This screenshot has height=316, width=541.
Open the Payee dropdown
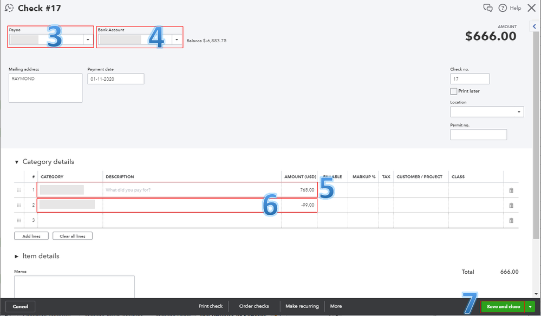click(x=87, y=40)
